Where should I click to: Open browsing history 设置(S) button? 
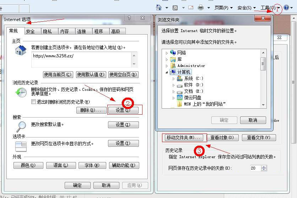[x=123, y=110]
